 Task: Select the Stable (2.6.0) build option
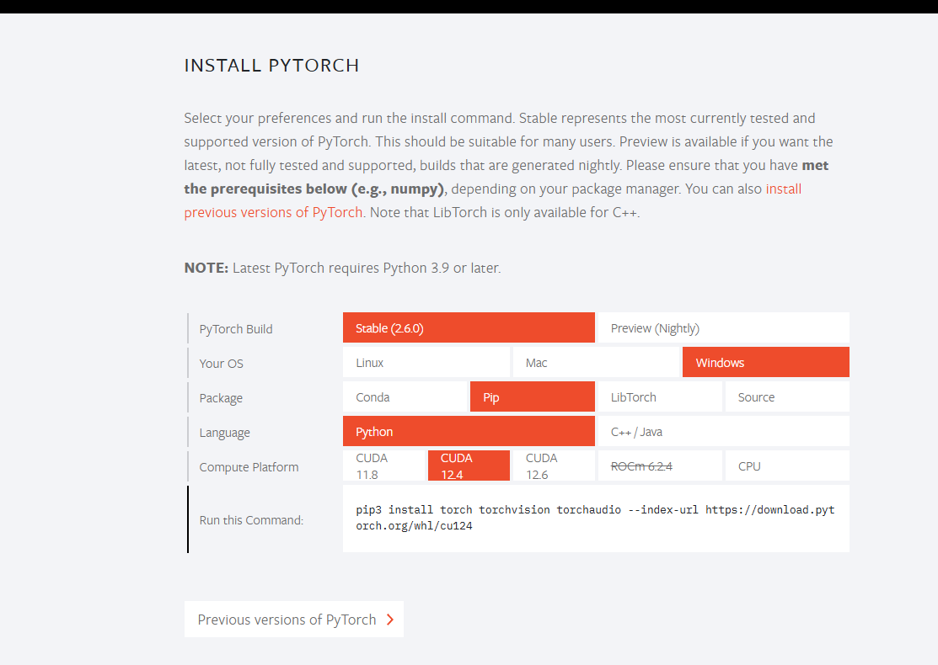click(469, 328)
